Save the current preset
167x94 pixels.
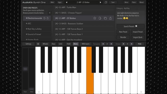(113, 2)
